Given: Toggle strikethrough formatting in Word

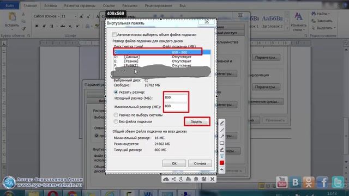Looking at the screenshot, I should tap(63, 26).
